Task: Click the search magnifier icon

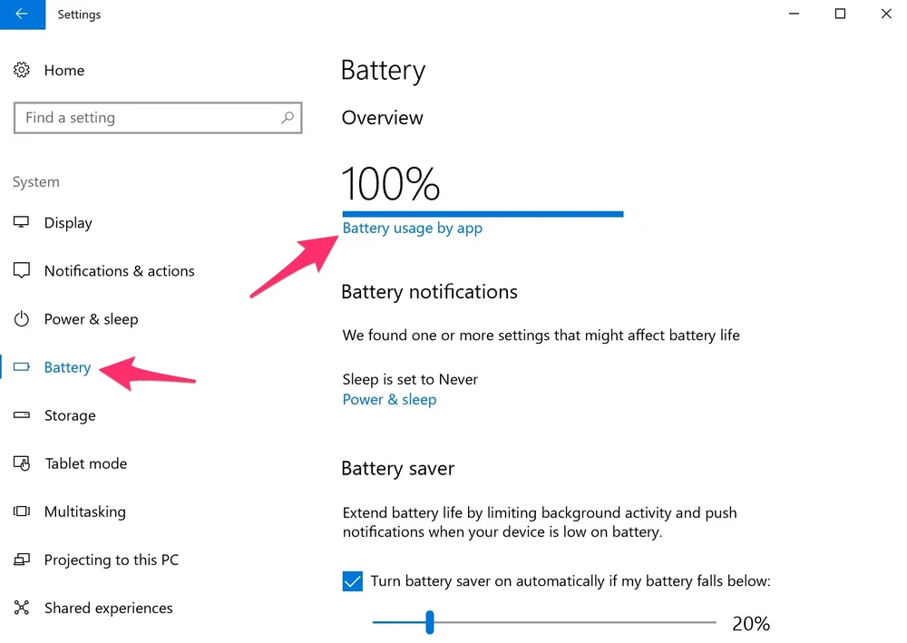Action: pos(288,118)
